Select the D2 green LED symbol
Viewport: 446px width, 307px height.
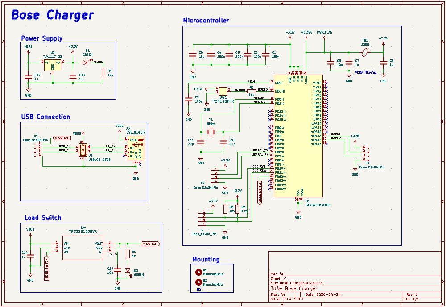pos(128,270)
